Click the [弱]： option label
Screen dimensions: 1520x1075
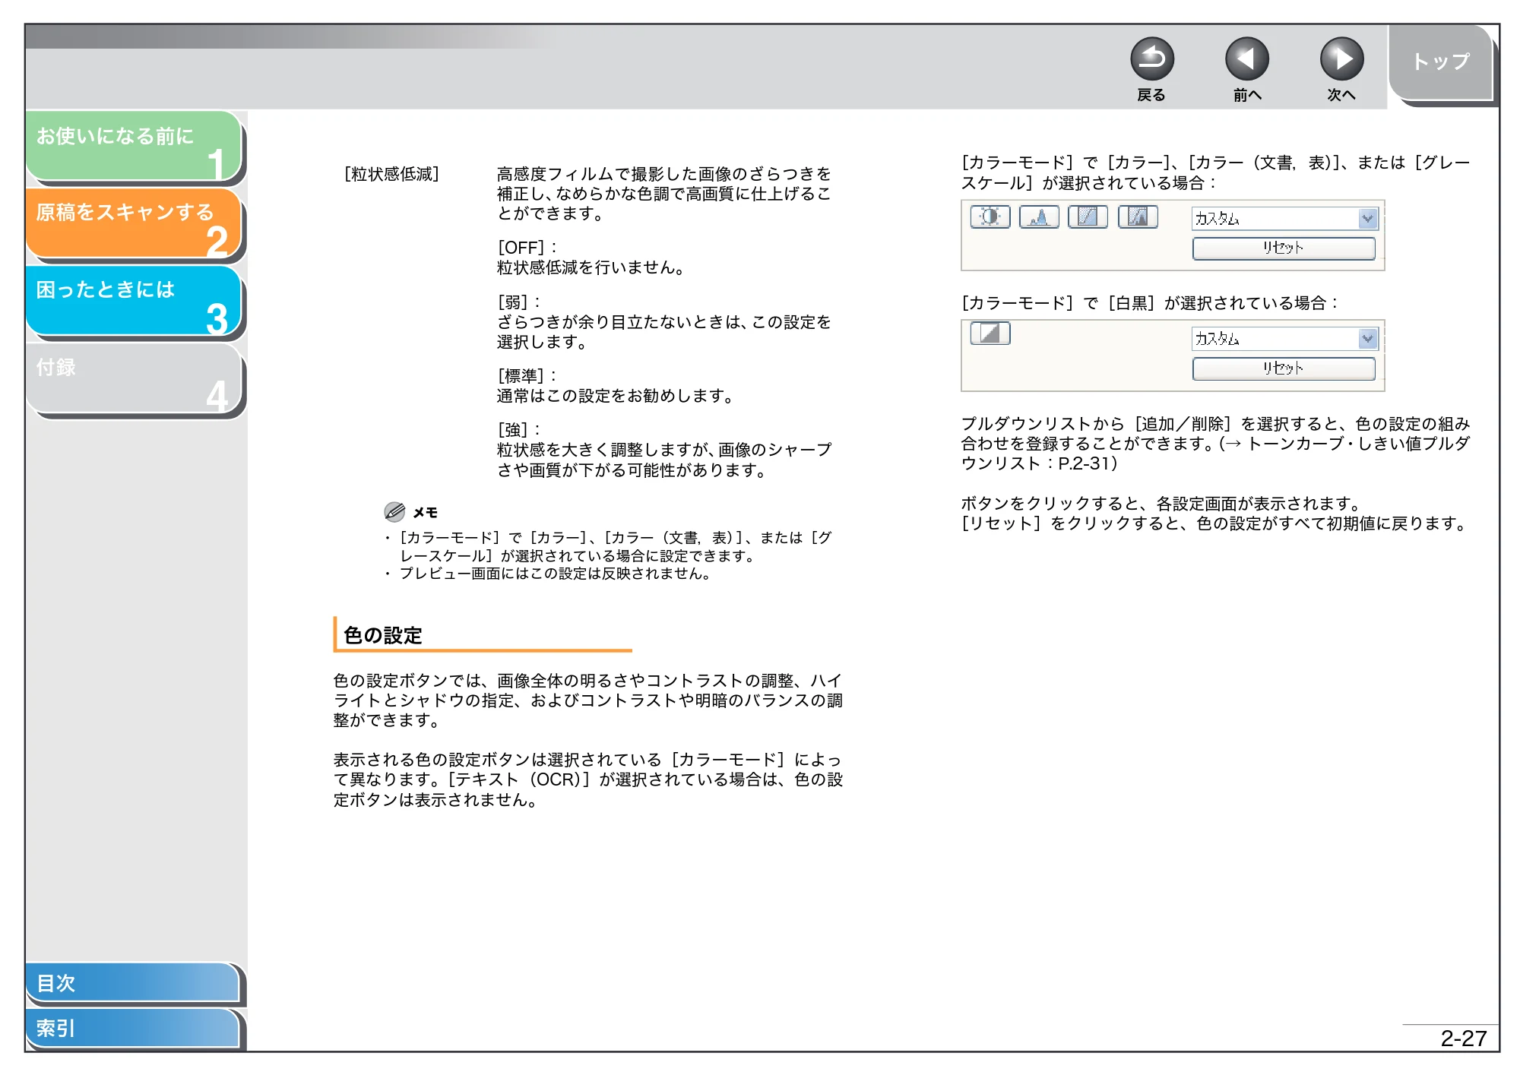pos(519,302)
